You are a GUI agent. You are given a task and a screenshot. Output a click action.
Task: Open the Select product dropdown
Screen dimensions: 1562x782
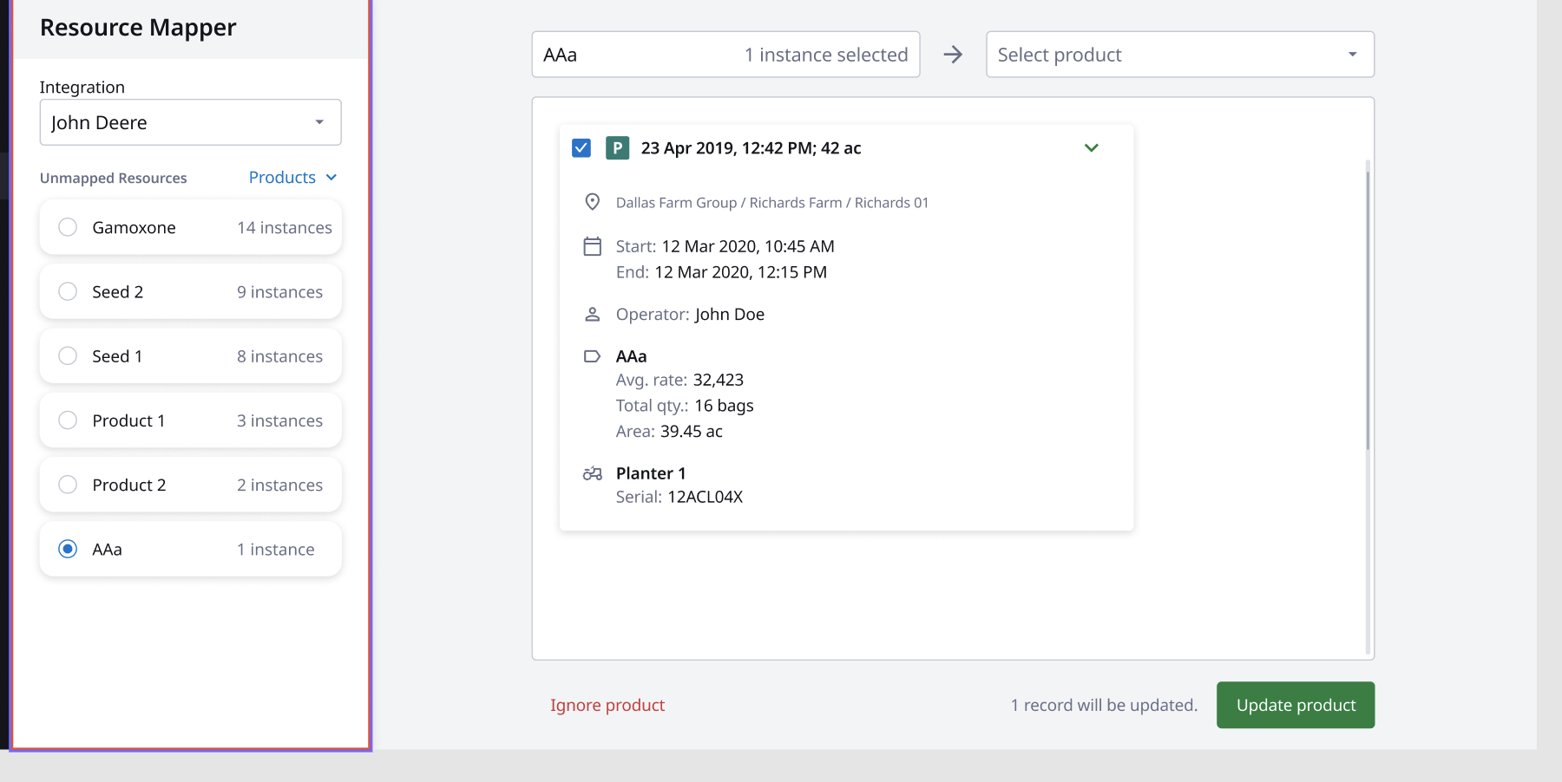click(1179, 55)
